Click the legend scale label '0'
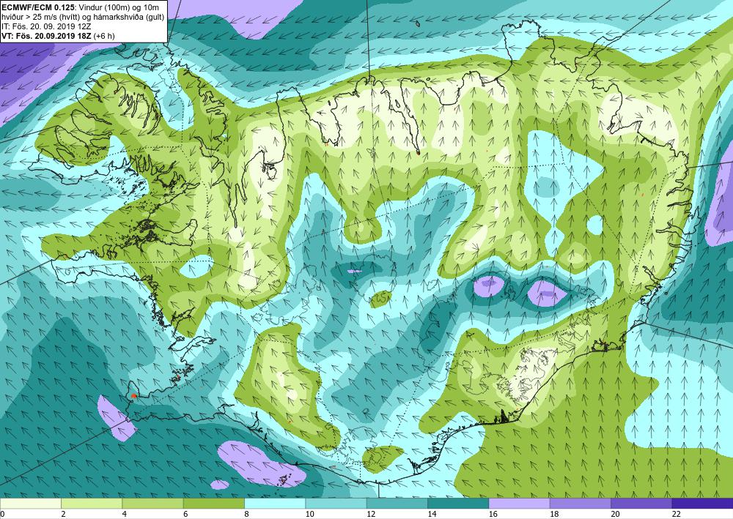Screen dimensions: 733x519 (x=2, y=514)
